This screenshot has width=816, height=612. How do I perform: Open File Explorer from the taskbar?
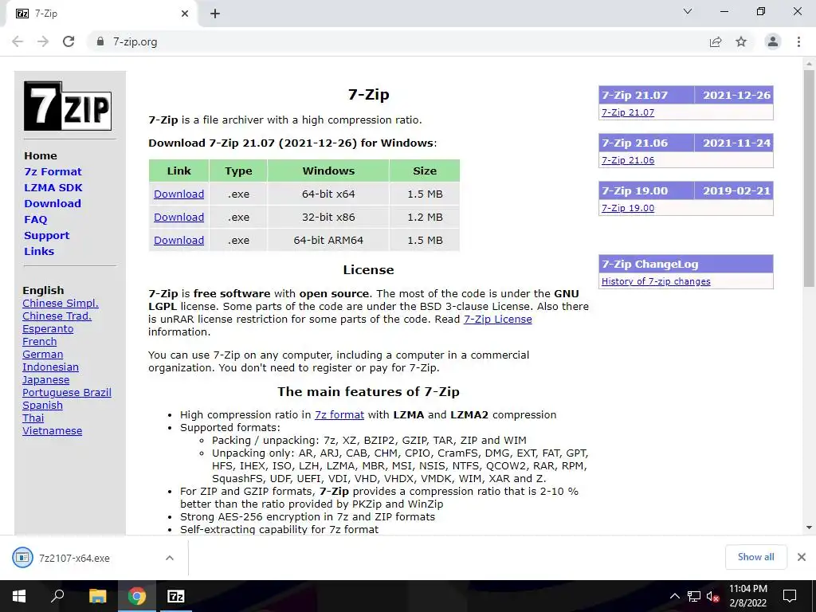pyautogui.click(x=97, y=596)
